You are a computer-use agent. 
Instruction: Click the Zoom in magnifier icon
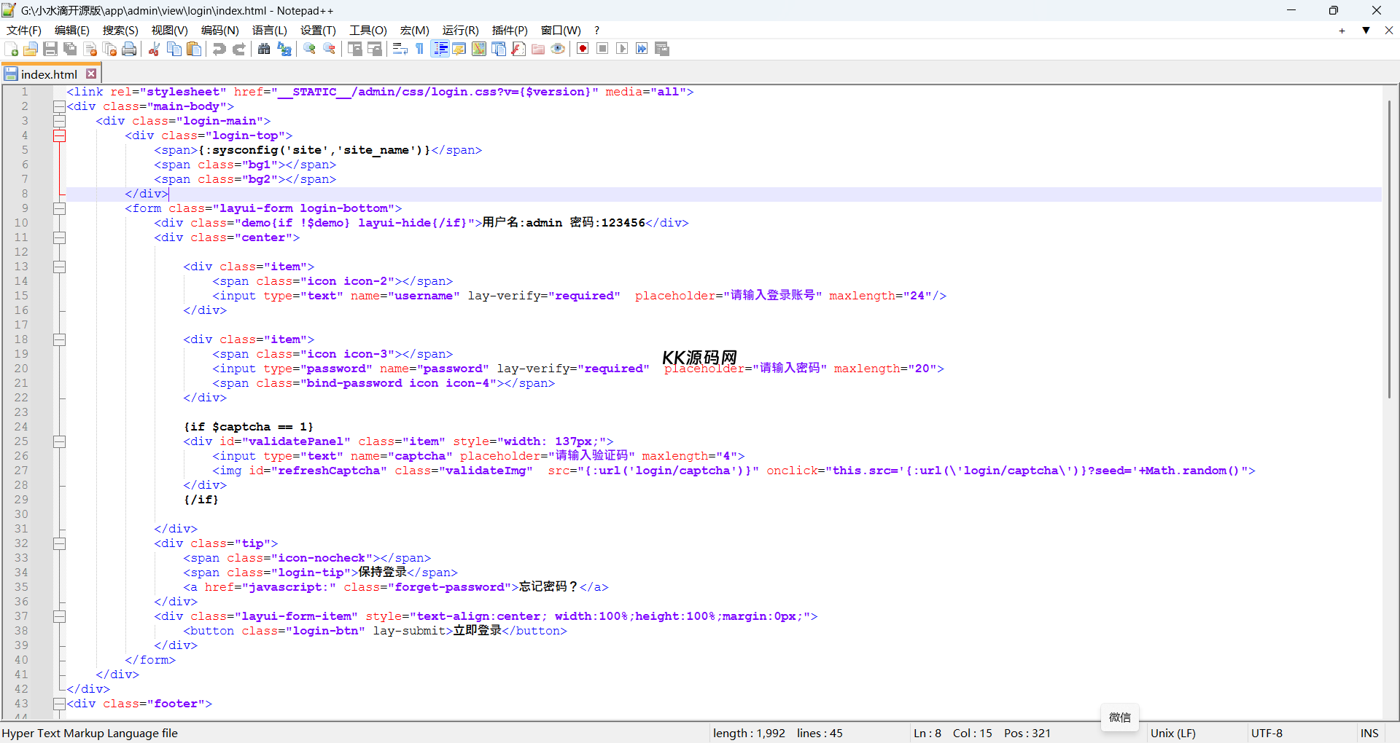pos(310,49)
